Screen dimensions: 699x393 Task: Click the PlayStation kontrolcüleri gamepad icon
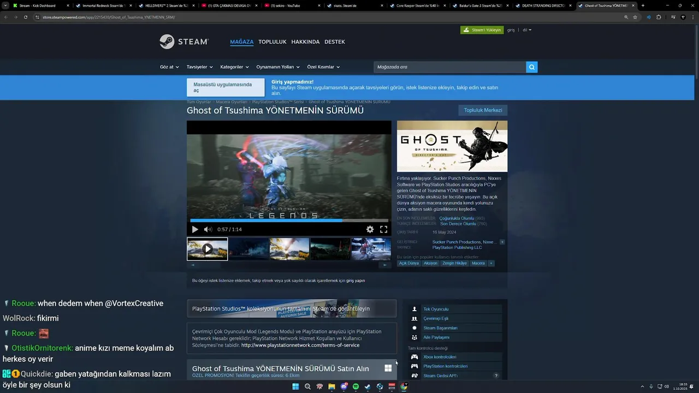point(414,366)
